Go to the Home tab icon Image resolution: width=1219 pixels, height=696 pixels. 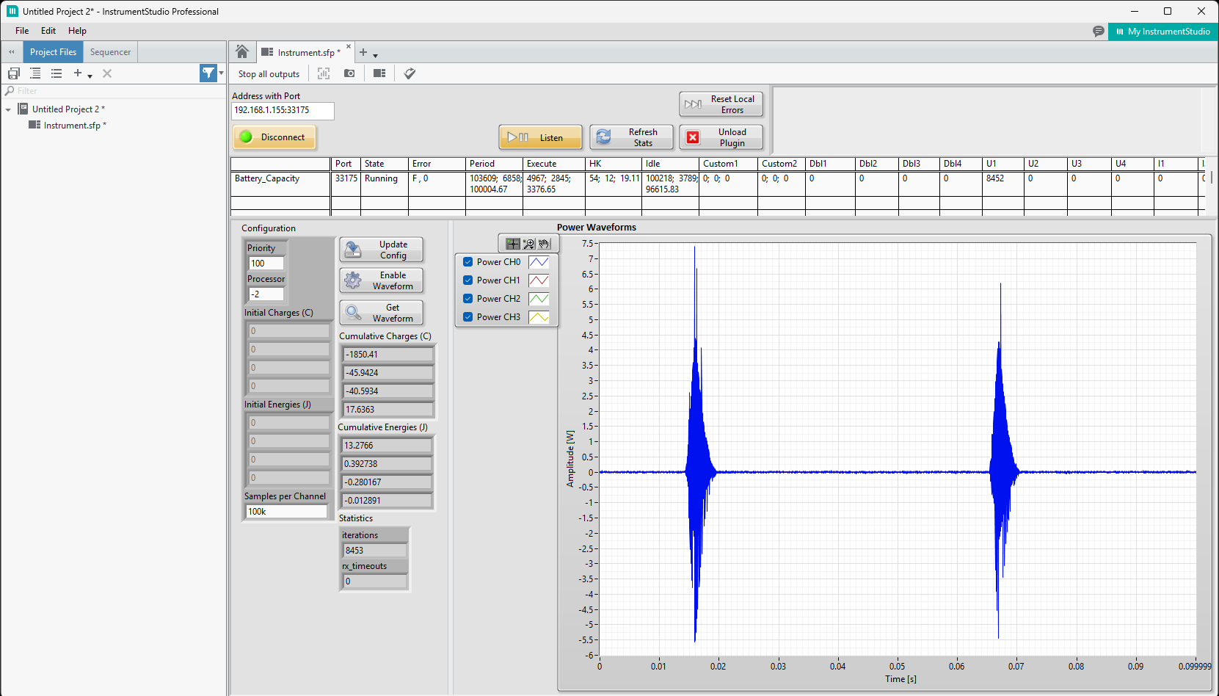click(242, 51)
